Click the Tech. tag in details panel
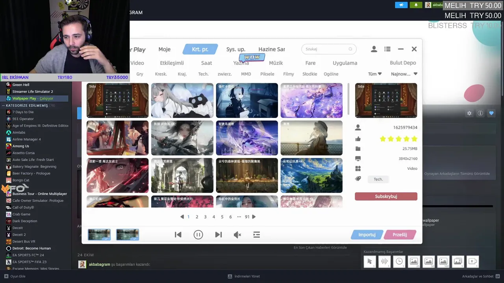Viewport: 504px width, 283px height. (378, 179)
